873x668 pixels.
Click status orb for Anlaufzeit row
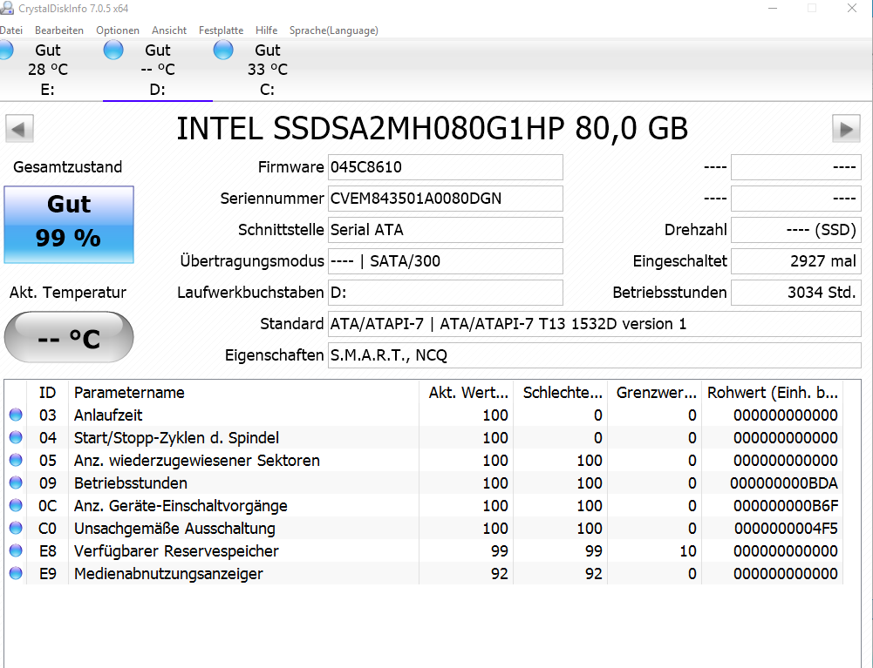(x=16, y=415)
